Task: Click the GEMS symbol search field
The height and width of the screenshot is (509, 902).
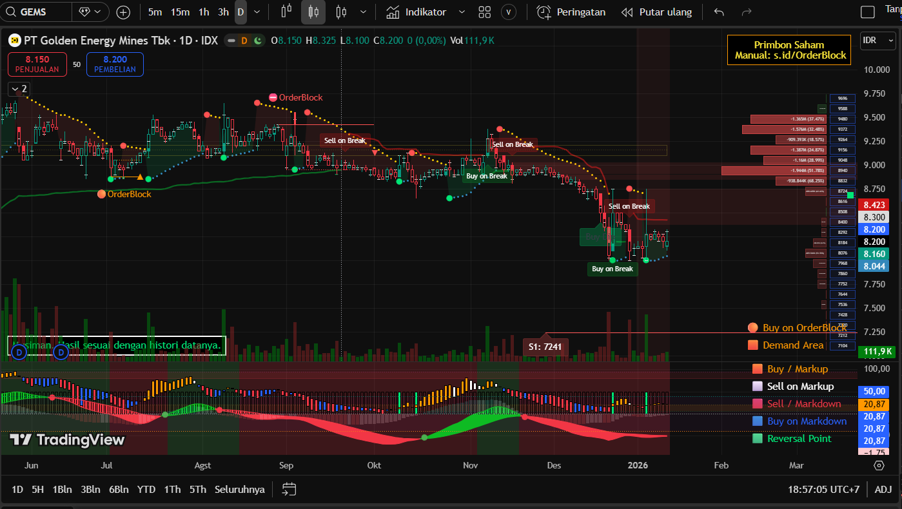Action: click(x=35, y=12)
